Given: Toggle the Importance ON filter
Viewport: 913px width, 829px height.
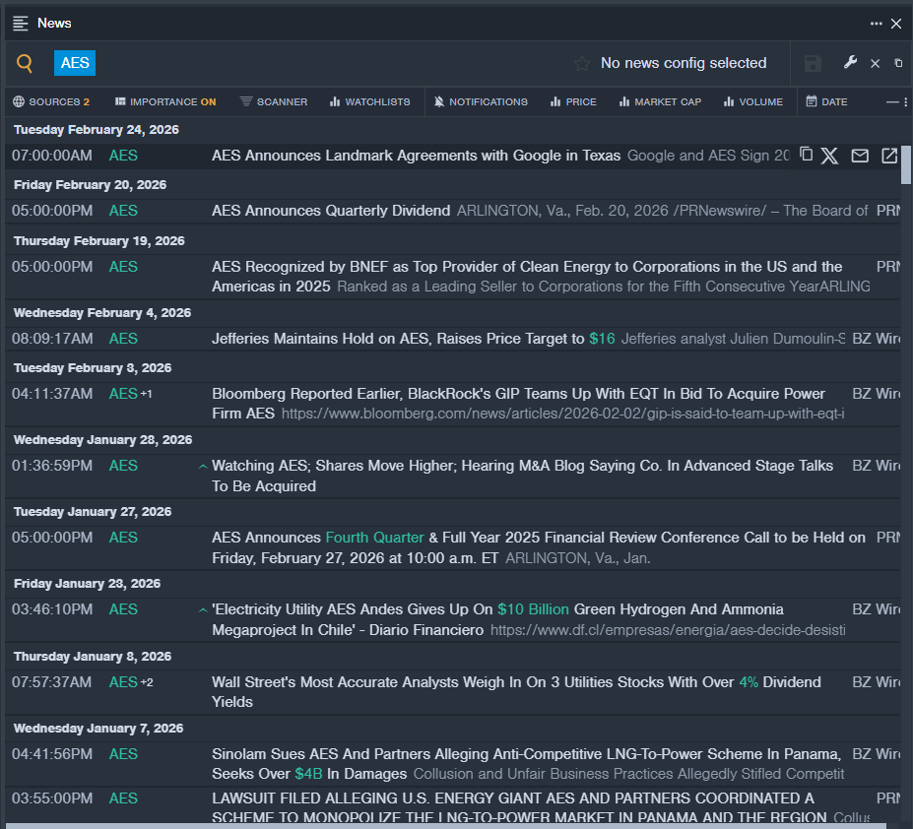Looking at the screenshot, I should pos(165,101).
